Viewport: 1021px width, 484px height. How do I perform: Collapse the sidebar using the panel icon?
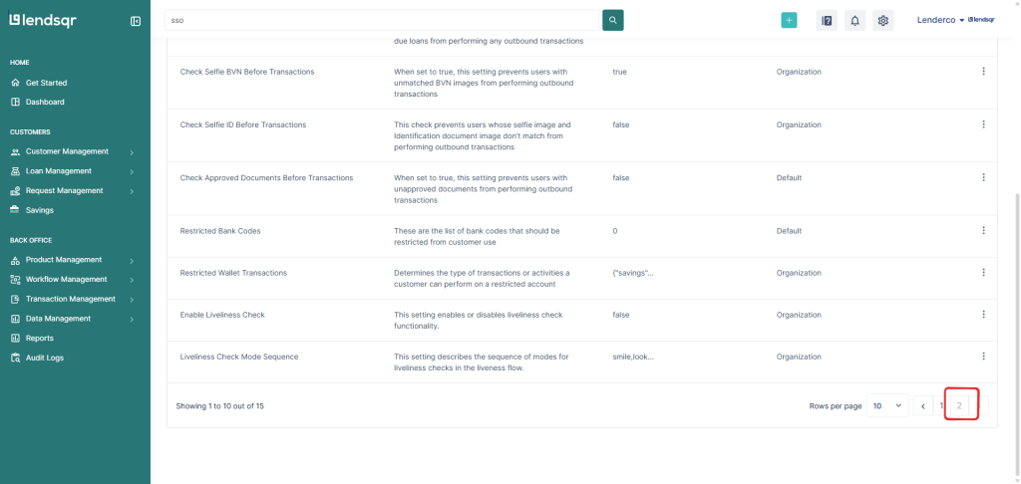pyautogui.click(x=136, y=21)
